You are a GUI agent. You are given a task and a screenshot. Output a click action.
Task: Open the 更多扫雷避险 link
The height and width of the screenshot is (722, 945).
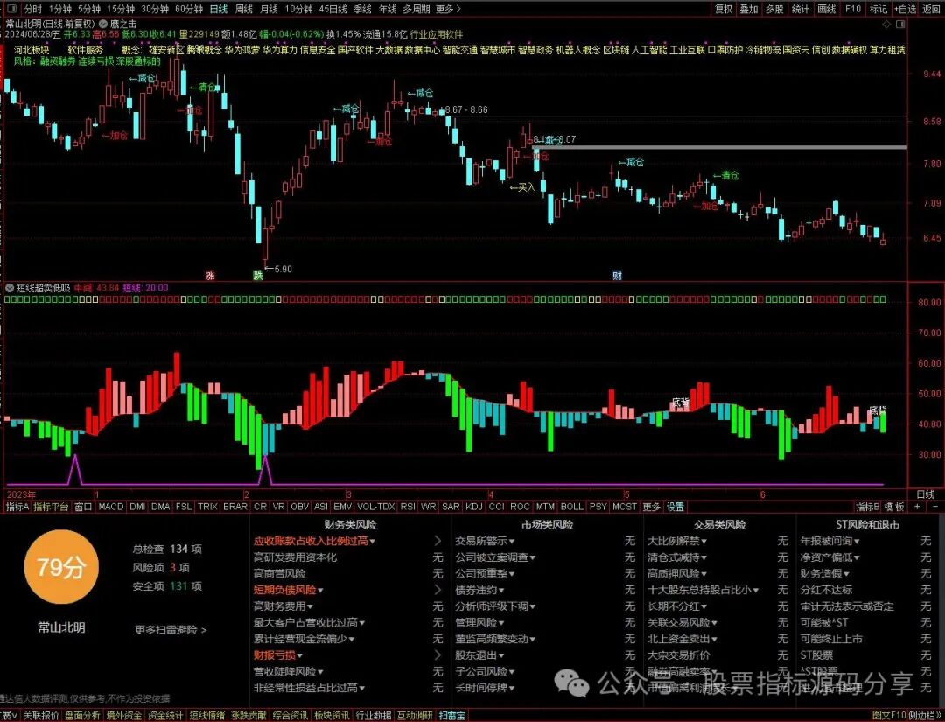pyautogui.click(x=171, y=630)
